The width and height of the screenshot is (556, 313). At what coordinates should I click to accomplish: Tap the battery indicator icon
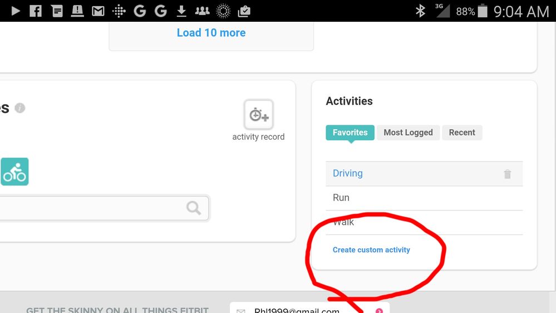pyautogui.click(x=483, y=11)
